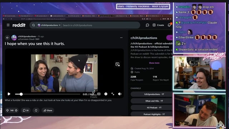Click chat username rareapple
229x129 pixels.
(185, 18)
